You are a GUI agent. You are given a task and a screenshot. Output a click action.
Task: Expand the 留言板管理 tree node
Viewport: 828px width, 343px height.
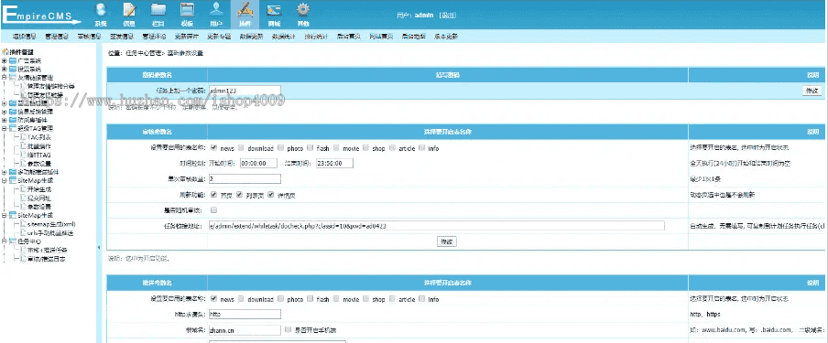(x=5, y=102)
